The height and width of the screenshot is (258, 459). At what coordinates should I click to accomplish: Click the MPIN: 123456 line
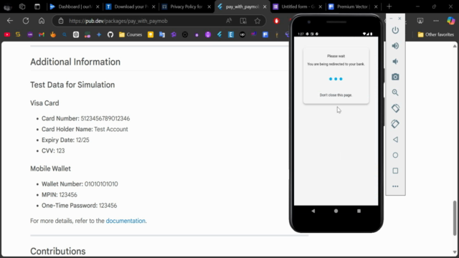click(60, 195)
